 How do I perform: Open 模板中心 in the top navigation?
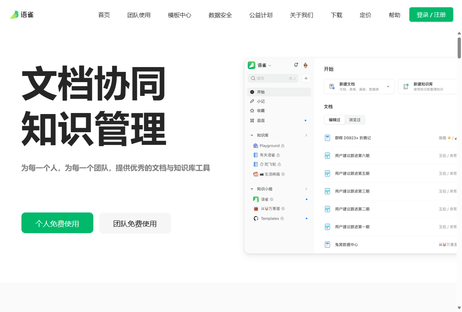(179, 15)
